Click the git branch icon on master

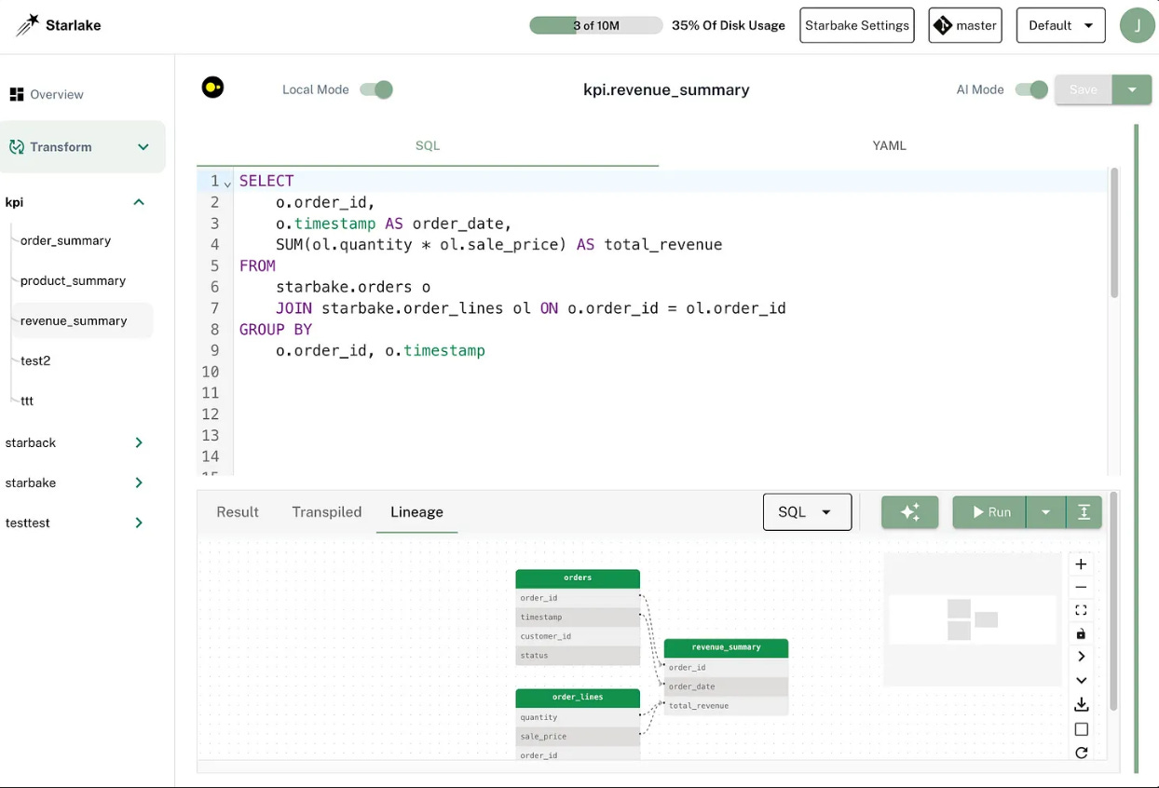pyautogui.click(x=943, y=25)
